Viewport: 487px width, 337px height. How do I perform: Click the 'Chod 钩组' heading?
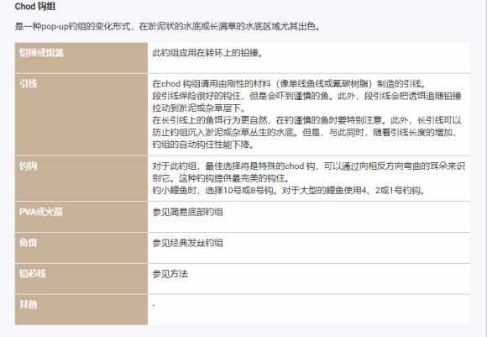pyautogui.click(x=35, y=7)
